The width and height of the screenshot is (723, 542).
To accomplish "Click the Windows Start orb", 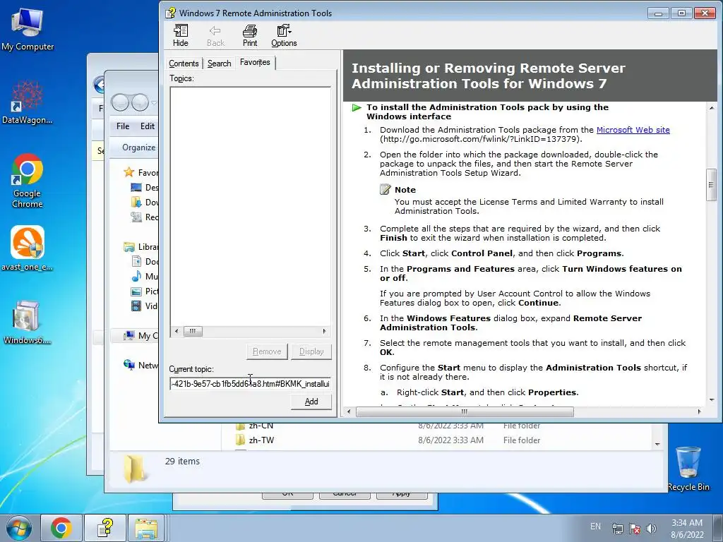I will coord(19,528).
